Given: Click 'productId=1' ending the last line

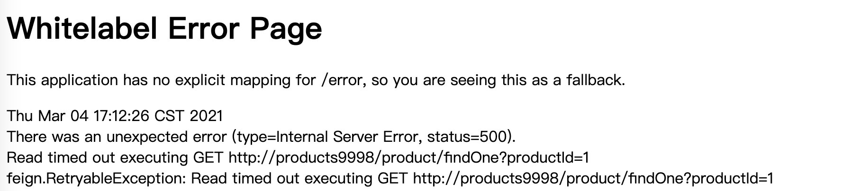Looking at the screenshot, I should 732,179.
